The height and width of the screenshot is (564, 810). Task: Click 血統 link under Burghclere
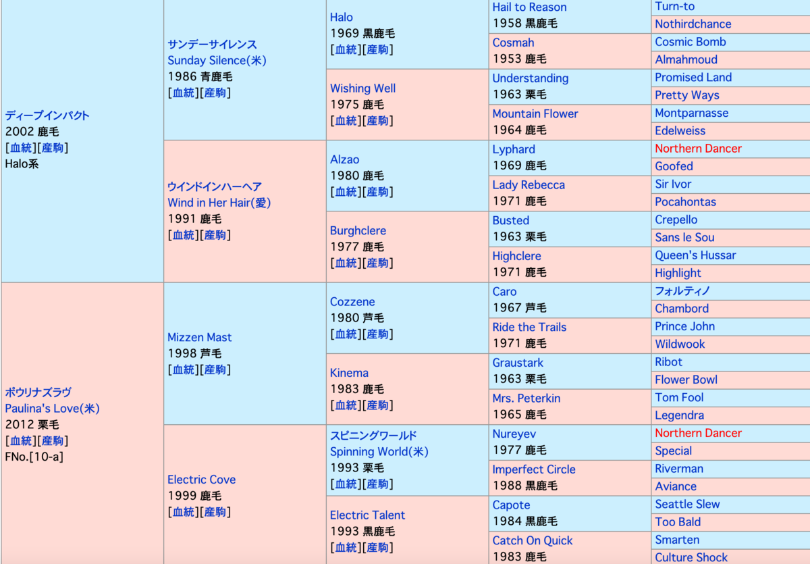(346, 263)
